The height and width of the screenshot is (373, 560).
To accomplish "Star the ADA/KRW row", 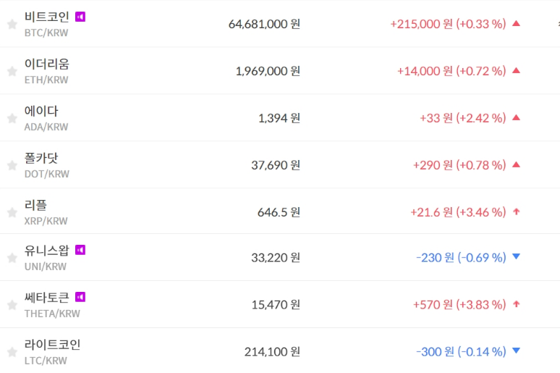I will point(12,118).
